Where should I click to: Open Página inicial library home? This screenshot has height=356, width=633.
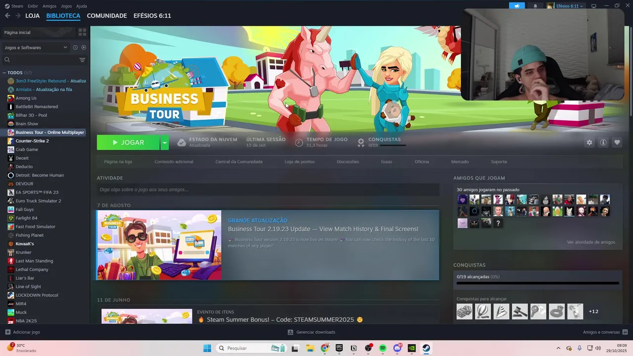click(38, 32)
